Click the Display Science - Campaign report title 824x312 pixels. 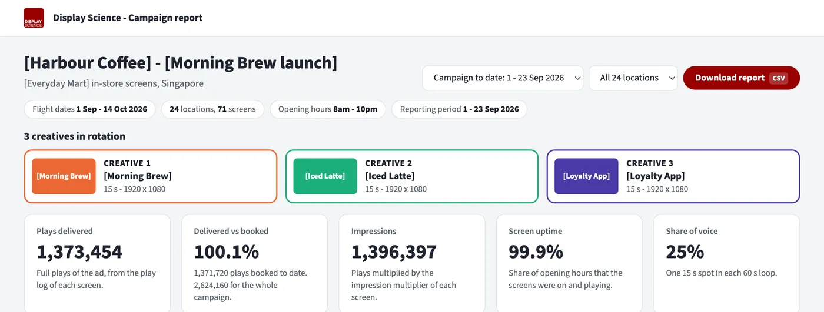click(128, 18)
